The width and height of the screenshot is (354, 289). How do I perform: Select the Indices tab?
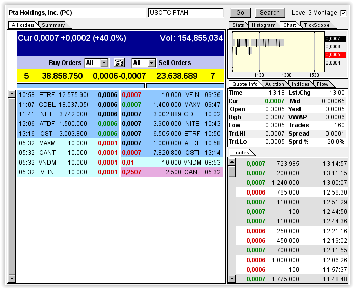point(301,84)
